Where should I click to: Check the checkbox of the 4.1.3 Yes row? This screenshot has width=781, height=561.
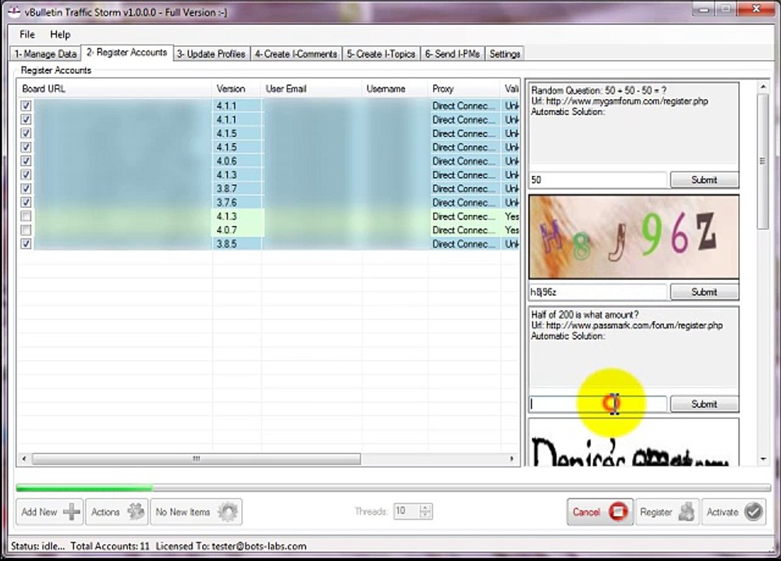pyautogui.click(x=26, y=216)
